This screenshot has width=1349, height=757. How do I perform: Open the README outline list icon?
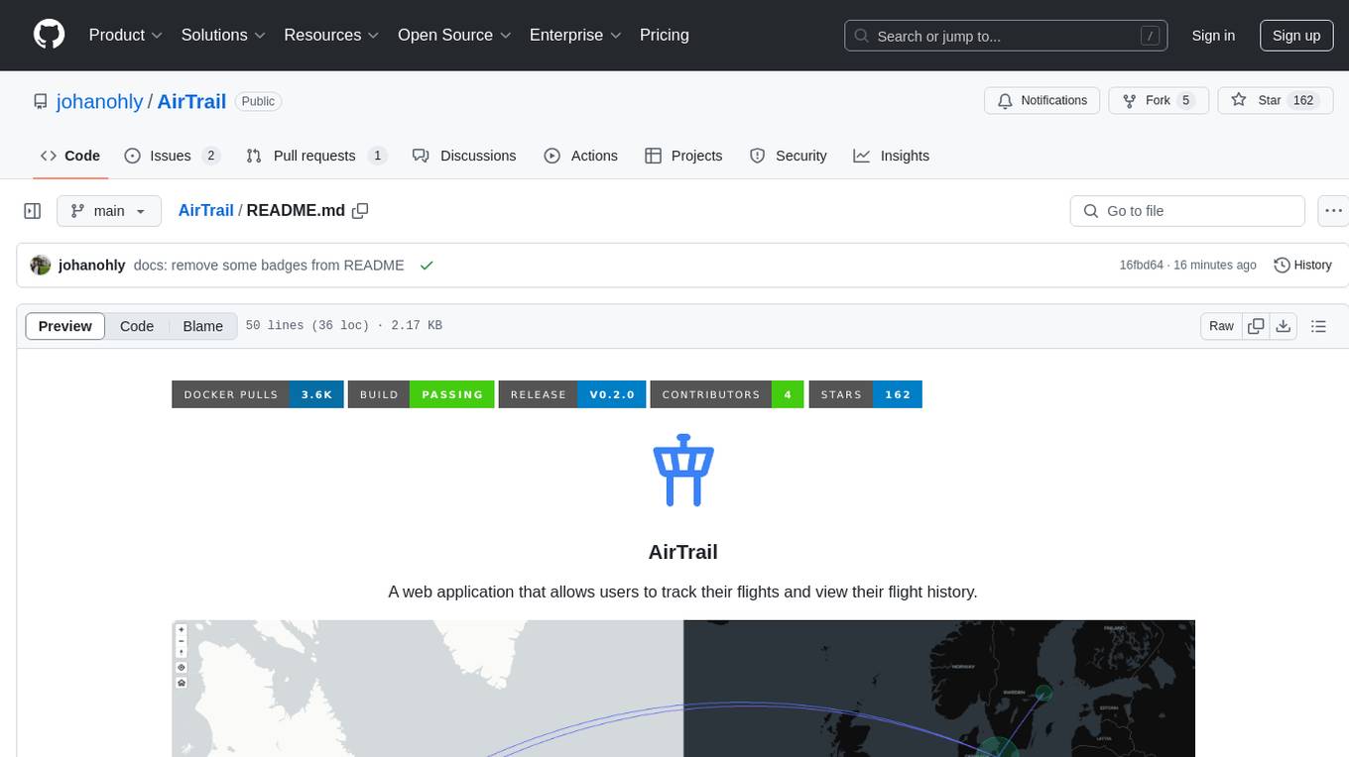pyautogui.click(x=1318, y=326)
